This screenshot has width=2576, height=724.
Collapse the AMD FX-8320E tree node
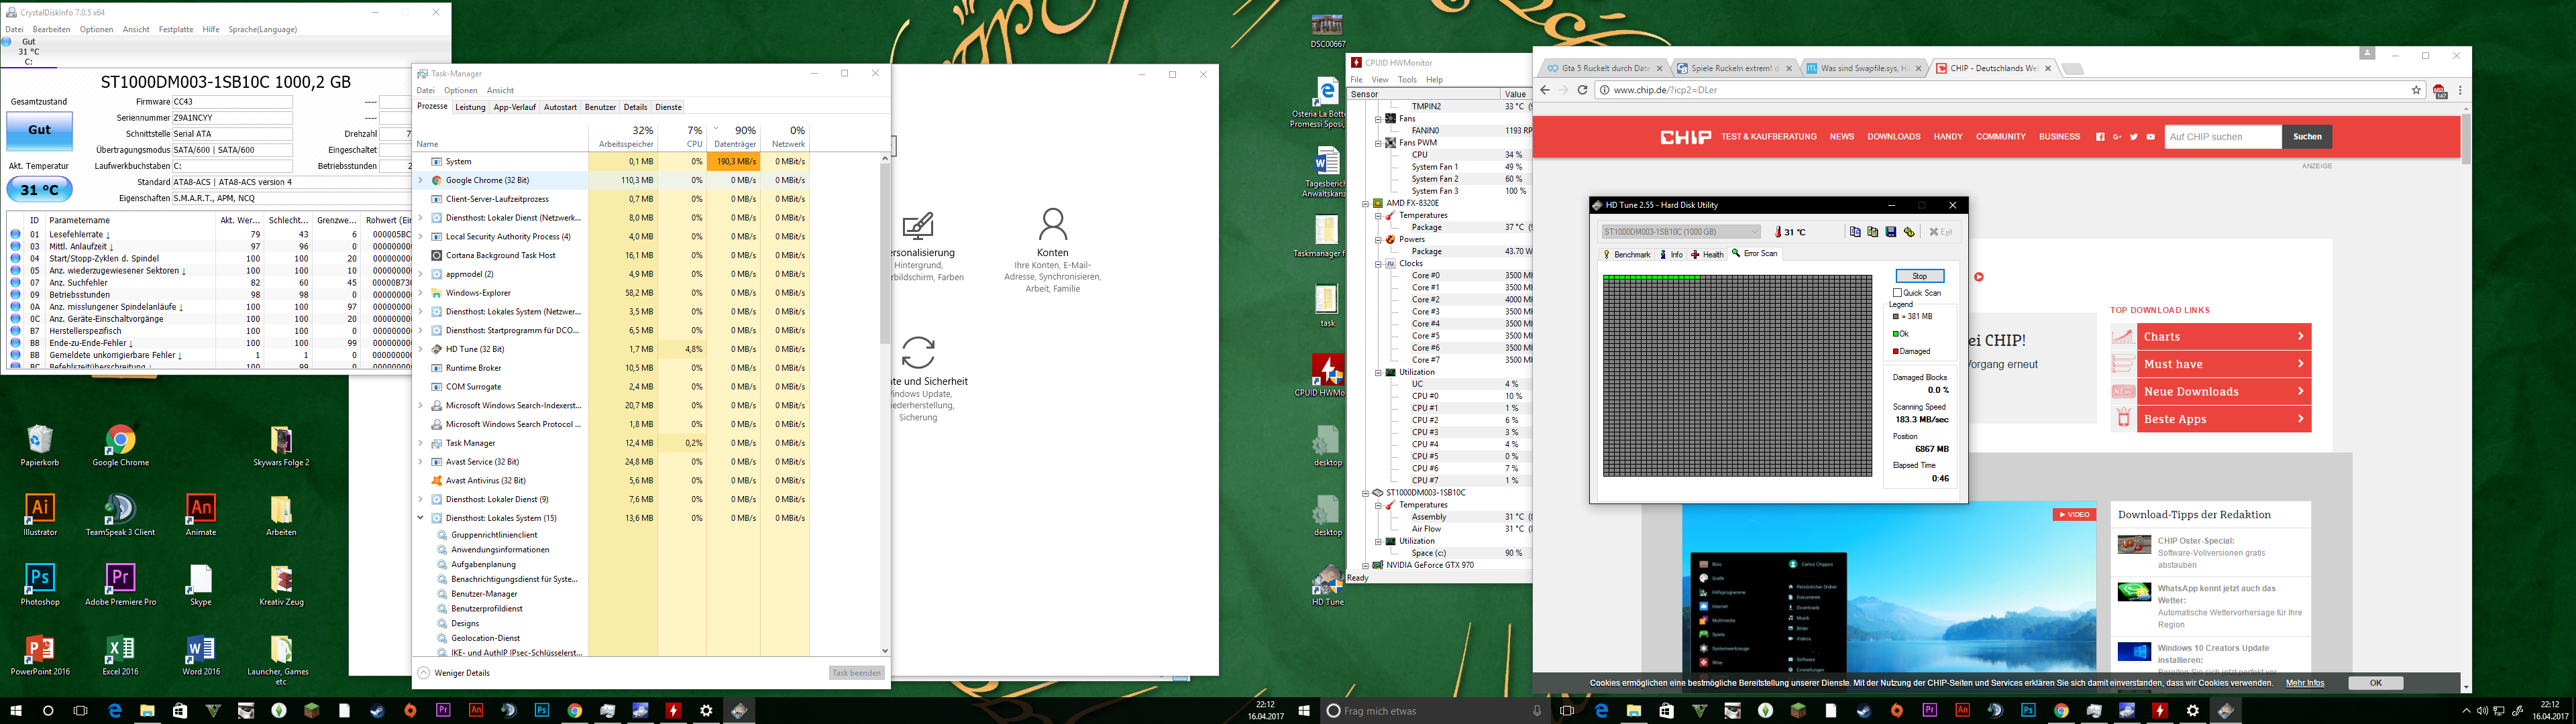pos(1366,203)
